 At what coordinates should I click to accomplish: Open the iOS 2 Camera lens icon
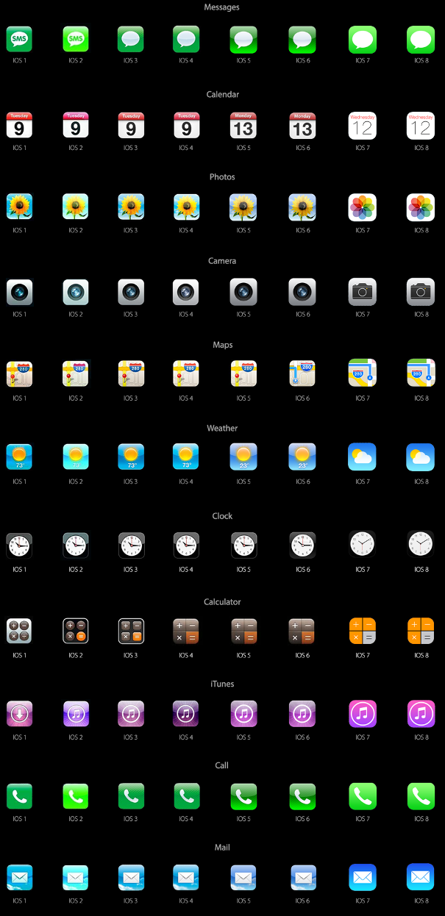76,292
